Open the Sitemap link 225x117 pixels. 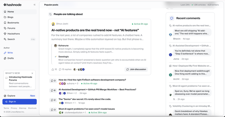pos(22,108)
